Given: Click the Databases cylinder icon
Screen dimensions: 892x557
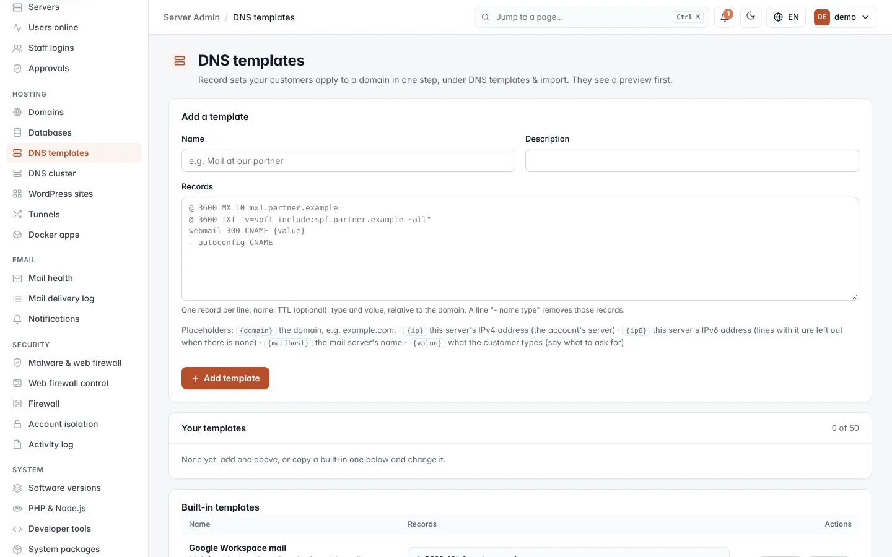Looking at the screenshot, I should click(17, 133).
